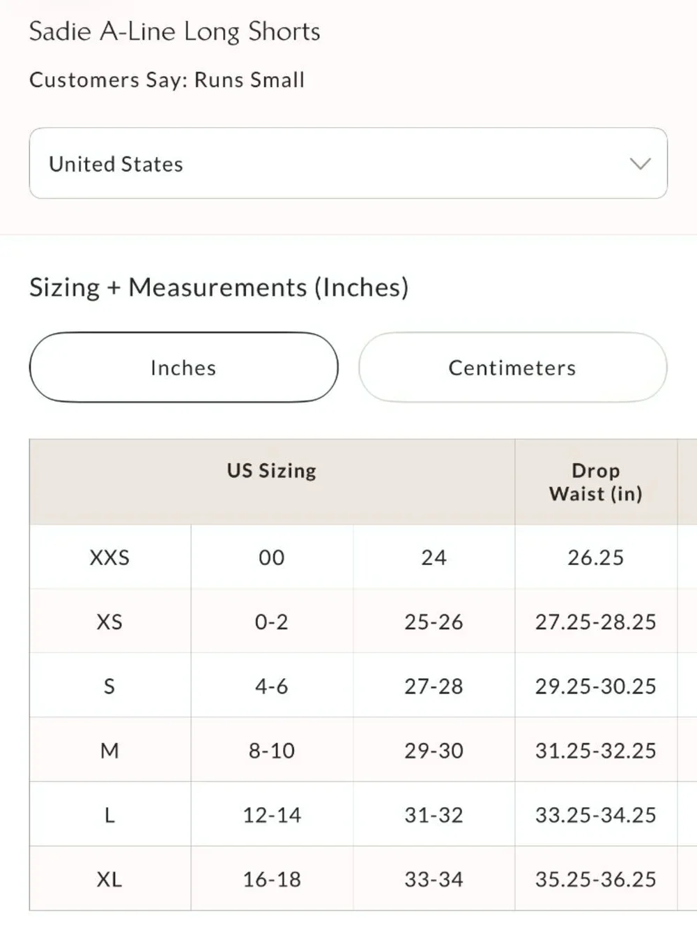Open the United States country dropdown
Screen dimensions: 697x930
(x=348, y=163)
